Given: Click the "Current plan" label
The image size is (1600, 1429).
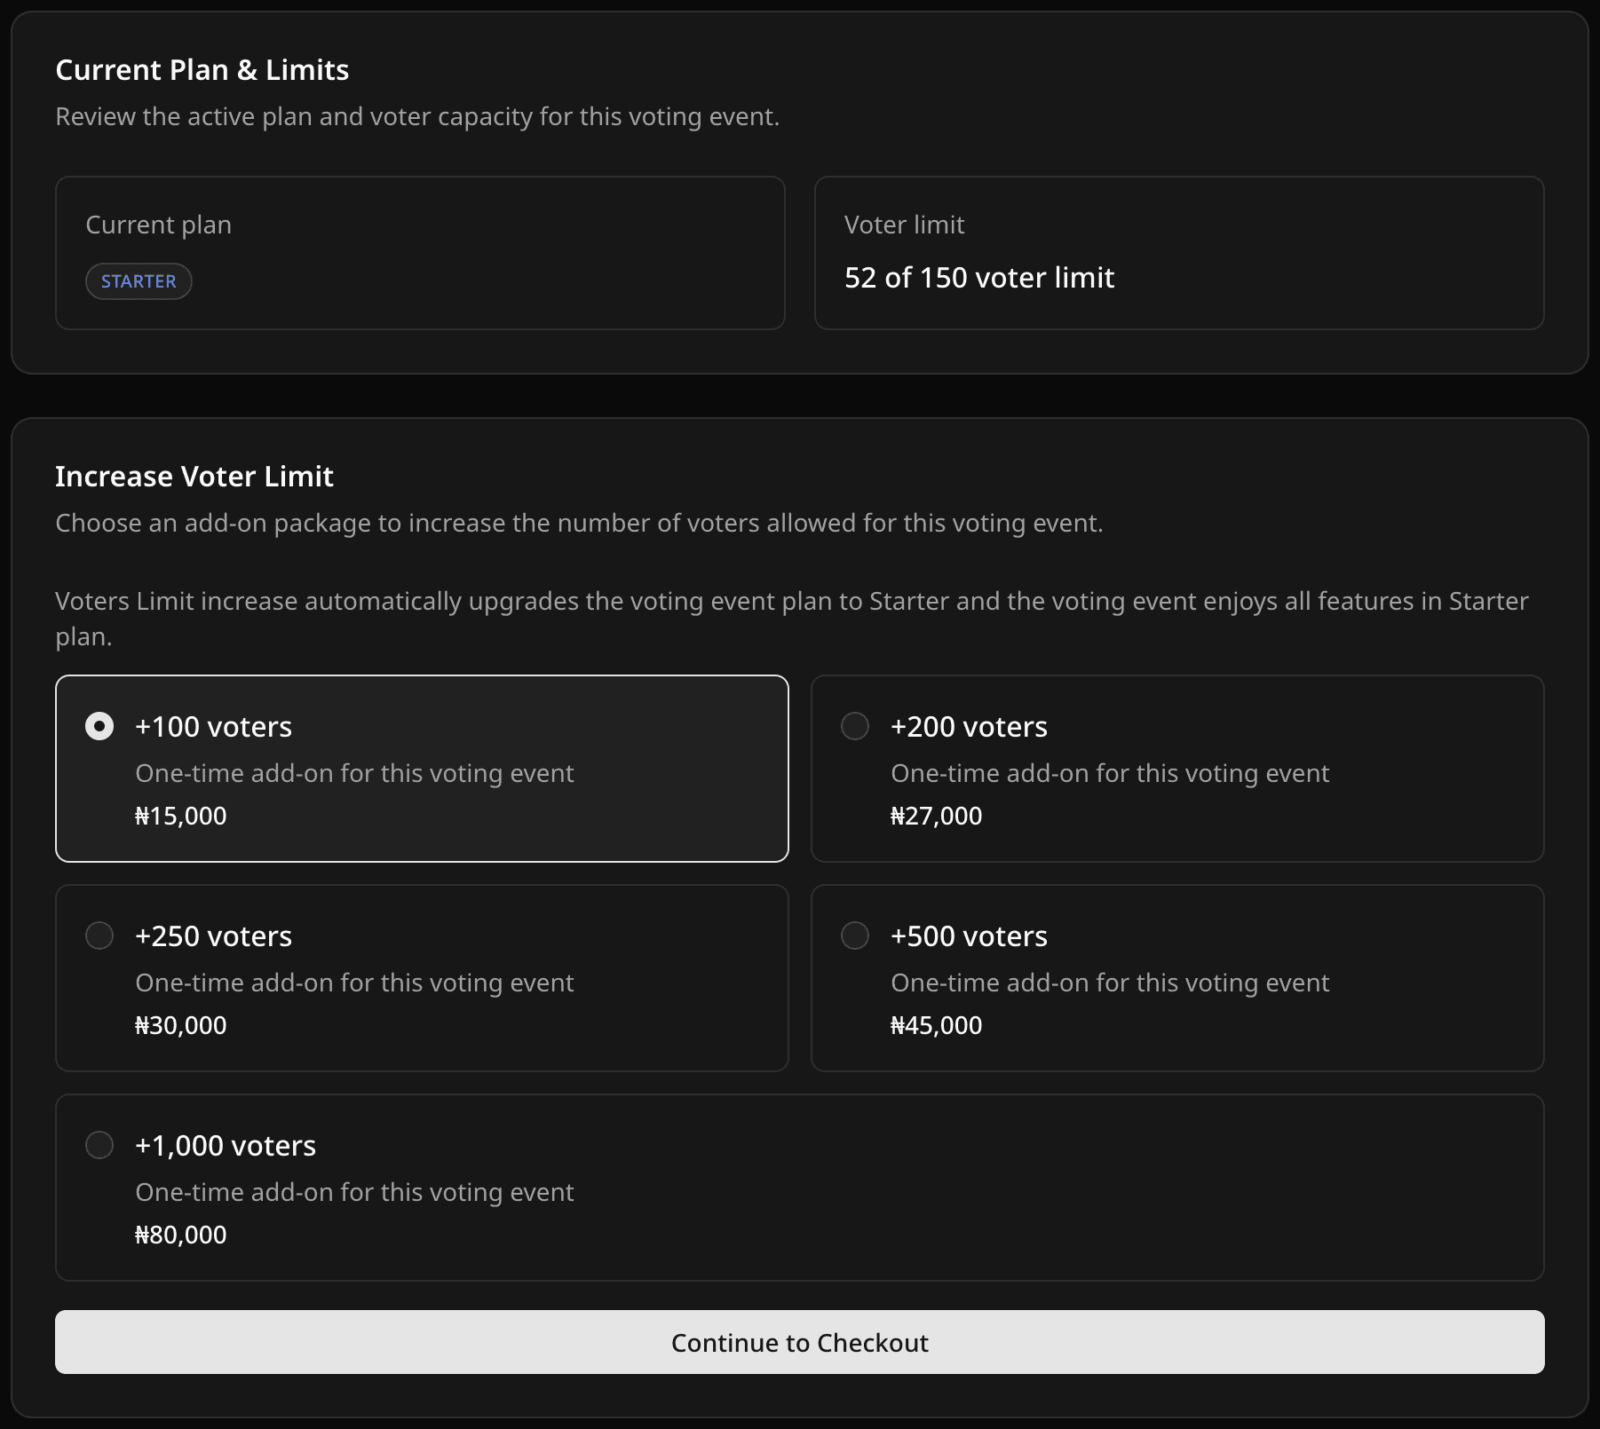Looking at the screenshot, I should [x=159, y=225].
